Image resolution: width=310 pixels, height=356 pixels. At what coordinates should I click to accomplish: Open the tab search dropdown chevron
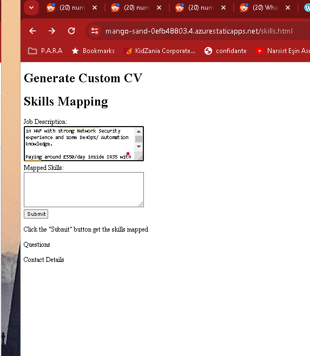pos(31,8)
